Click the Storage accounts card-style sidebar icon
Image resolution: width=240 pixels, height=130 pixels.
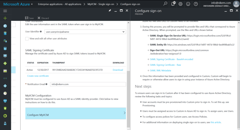[x=5, y=71]
